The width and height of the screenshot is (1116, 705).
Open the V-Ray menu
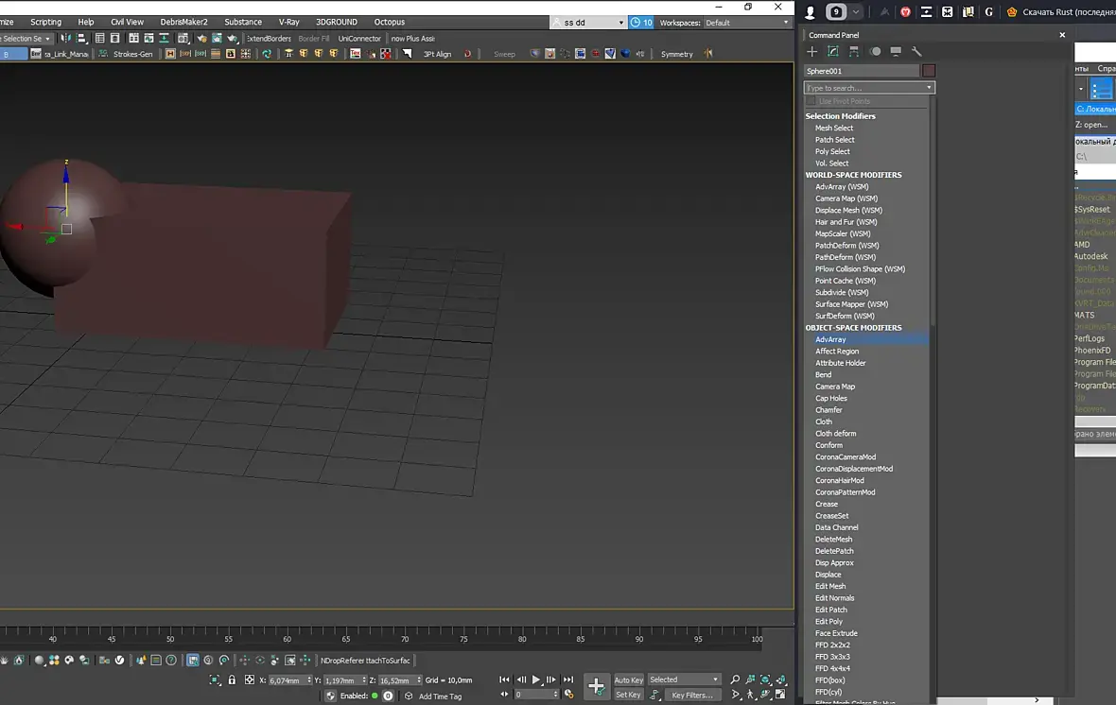click(x=288, y=22)
